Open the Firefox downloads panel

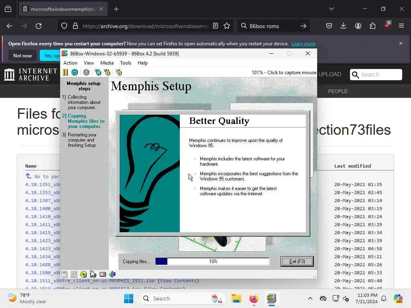tap(344, 26)
